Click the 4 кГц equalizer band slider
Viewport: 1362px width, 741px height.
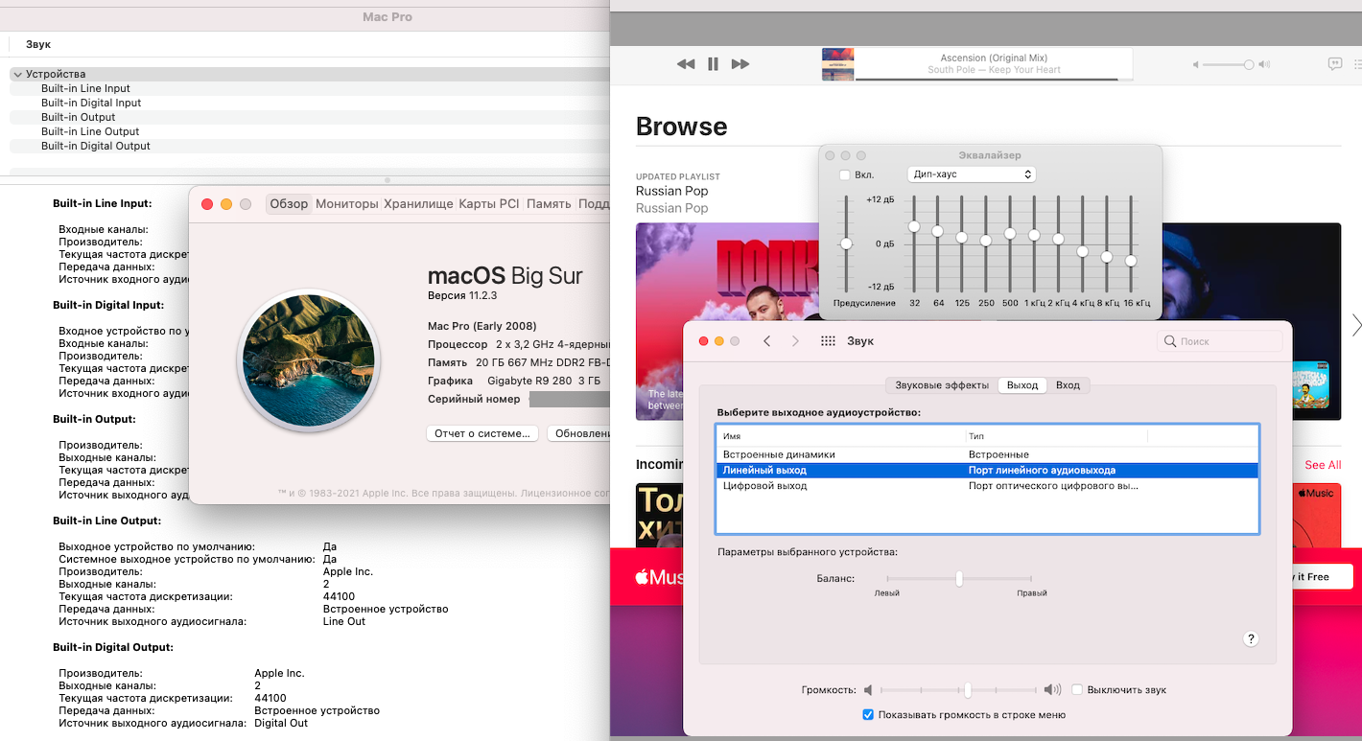(1083, 243)
